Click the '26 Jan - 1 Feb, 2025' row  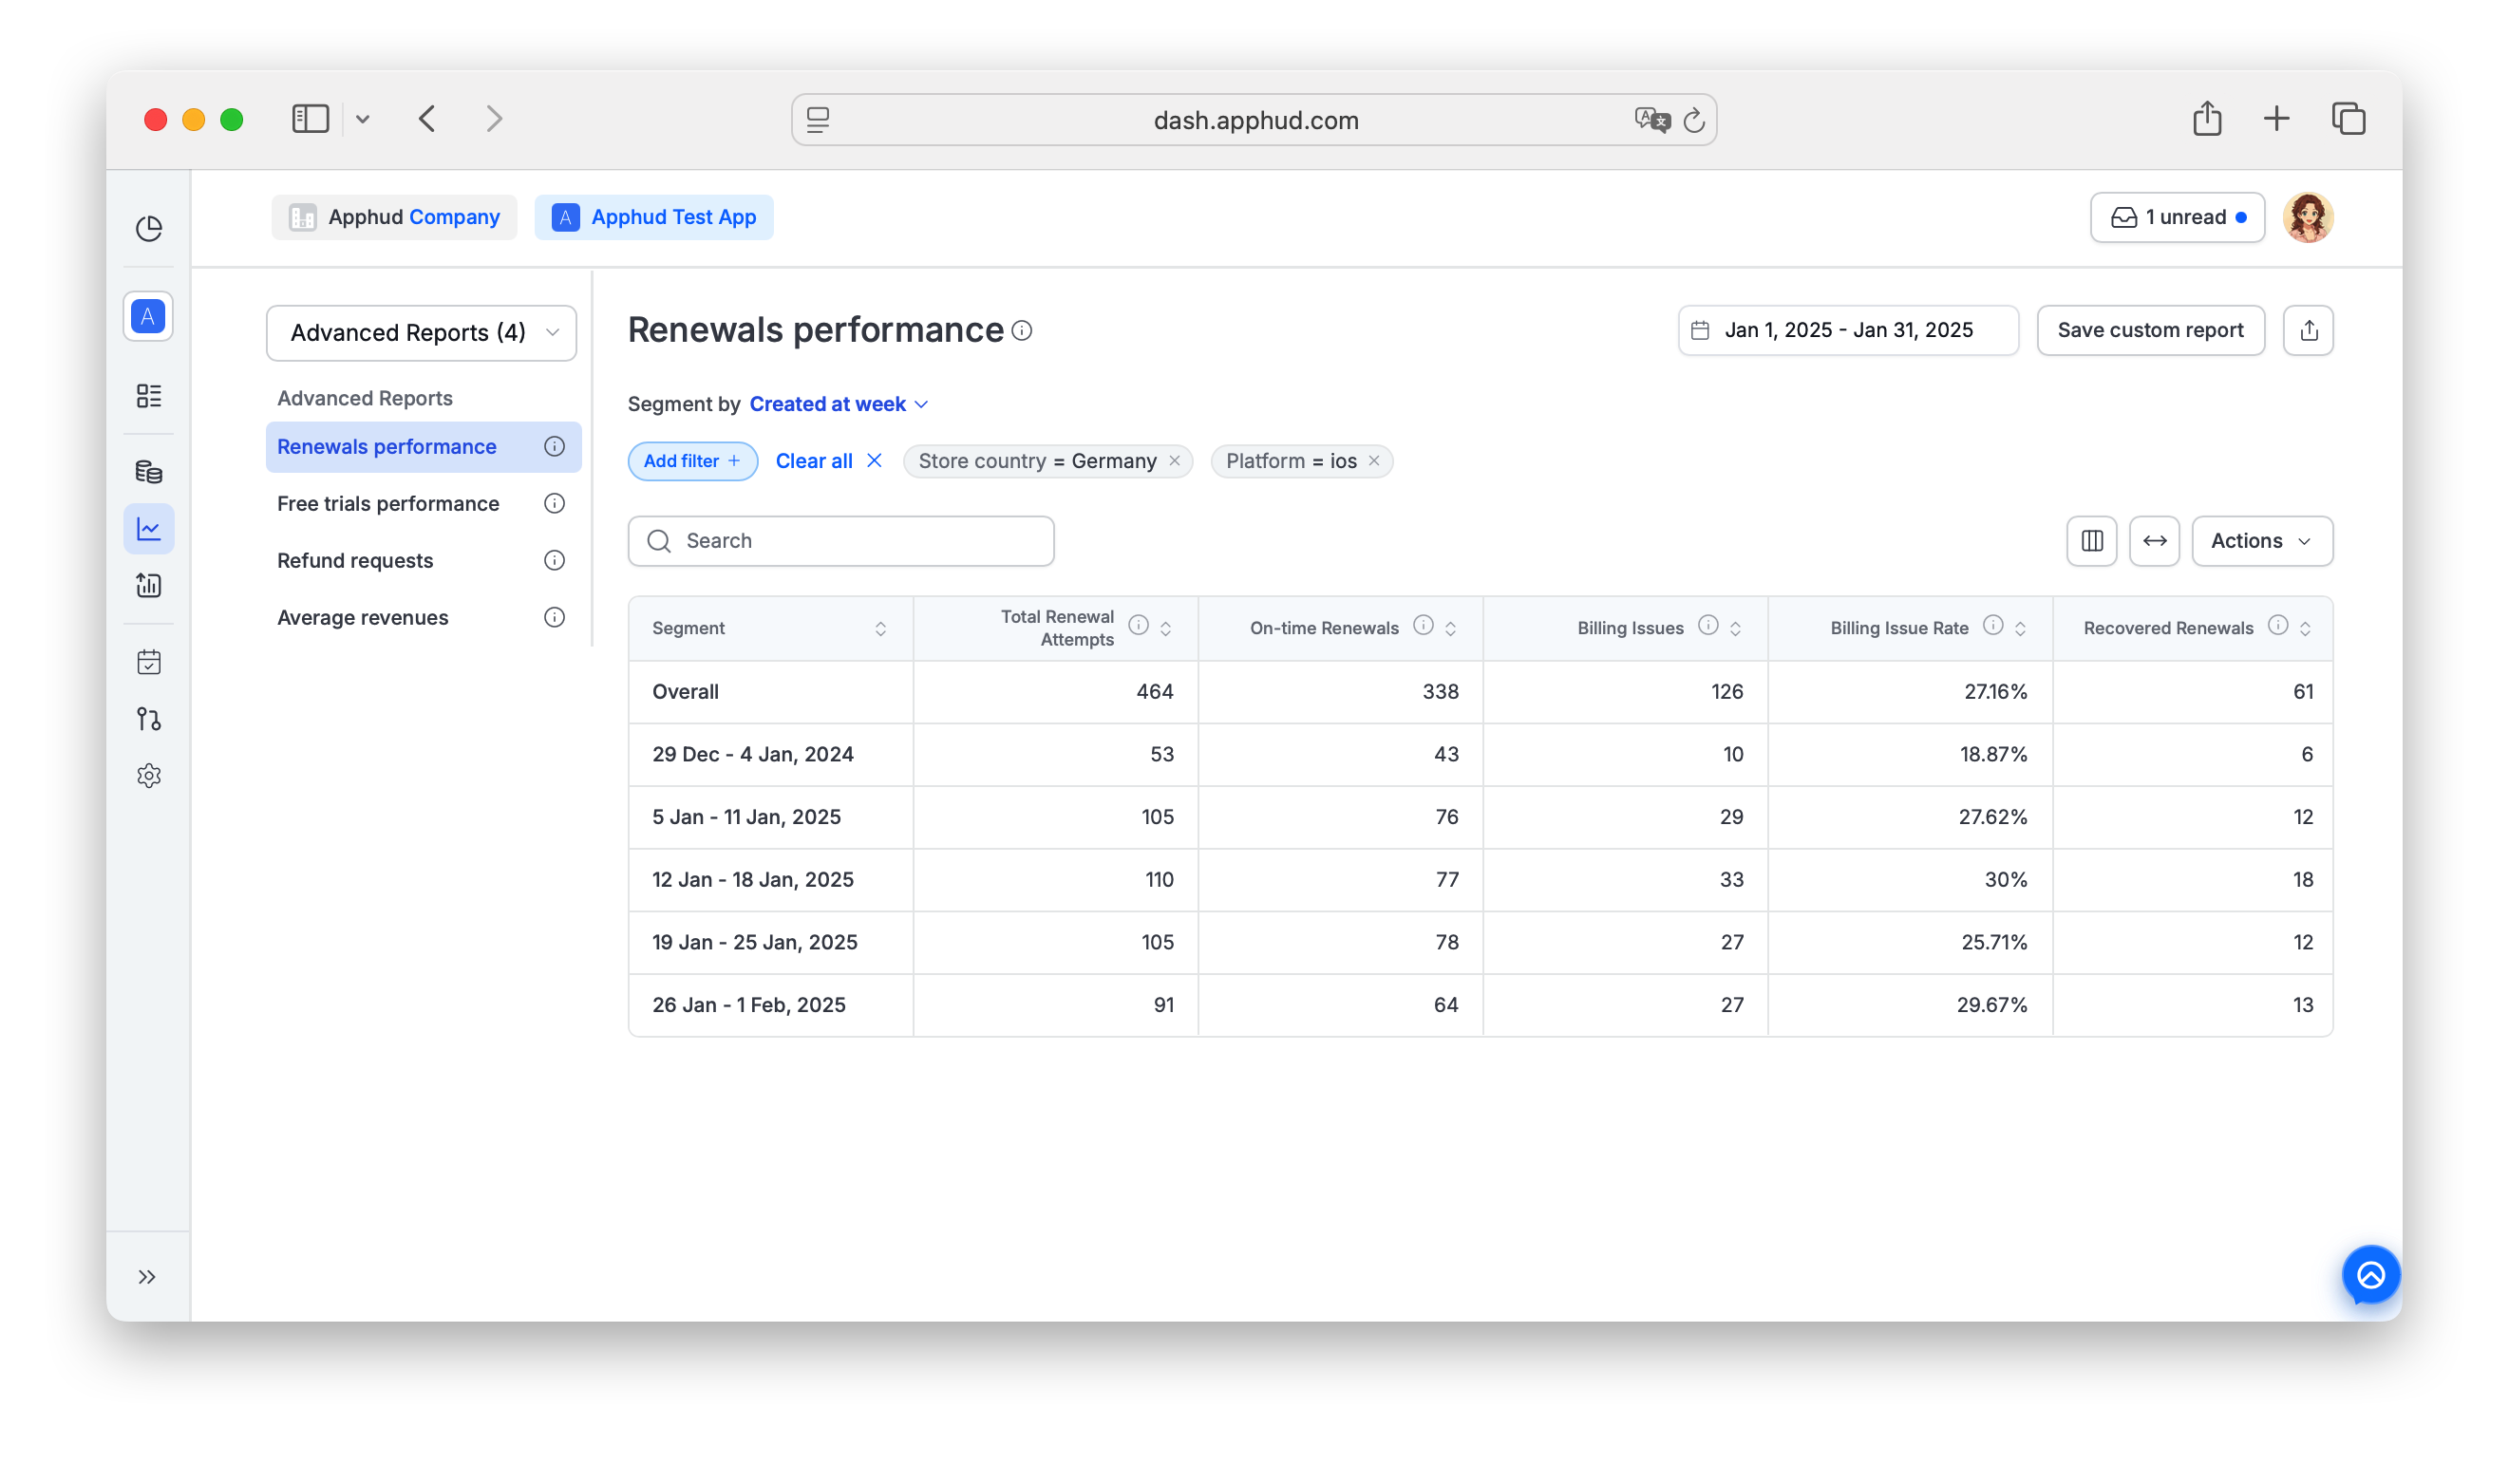point(1480,1005)
